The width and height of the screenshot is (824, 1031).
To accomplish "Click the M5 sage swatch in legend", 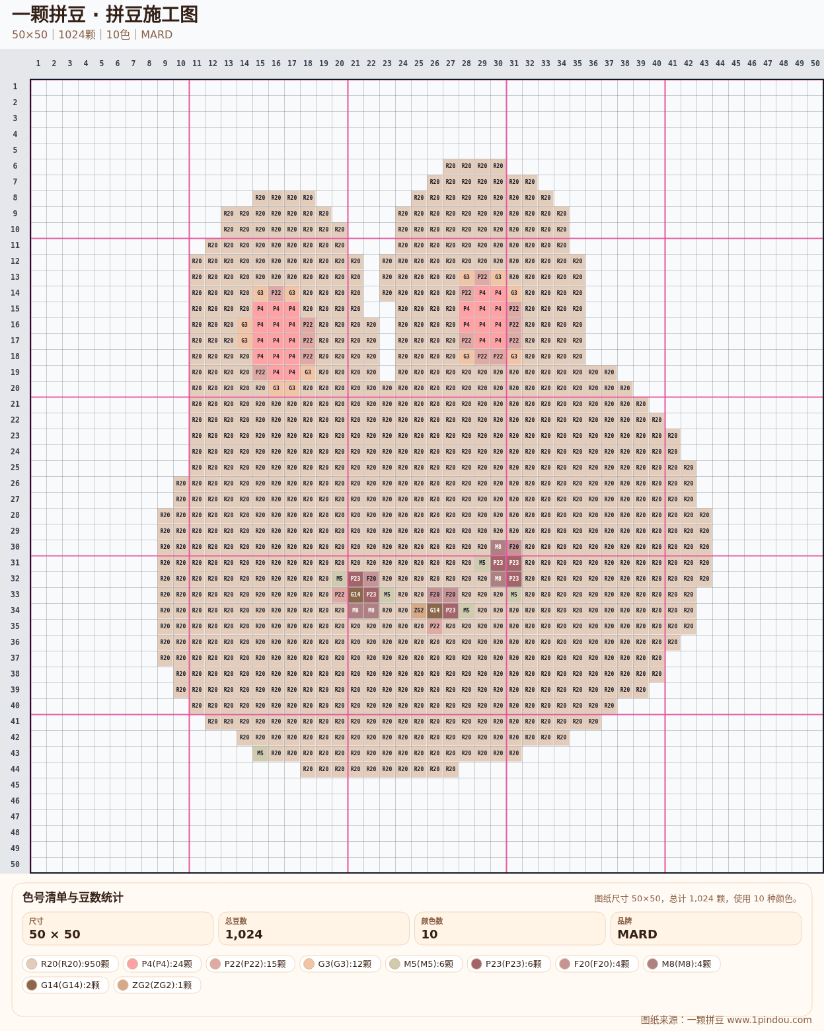I will point(394,964).
